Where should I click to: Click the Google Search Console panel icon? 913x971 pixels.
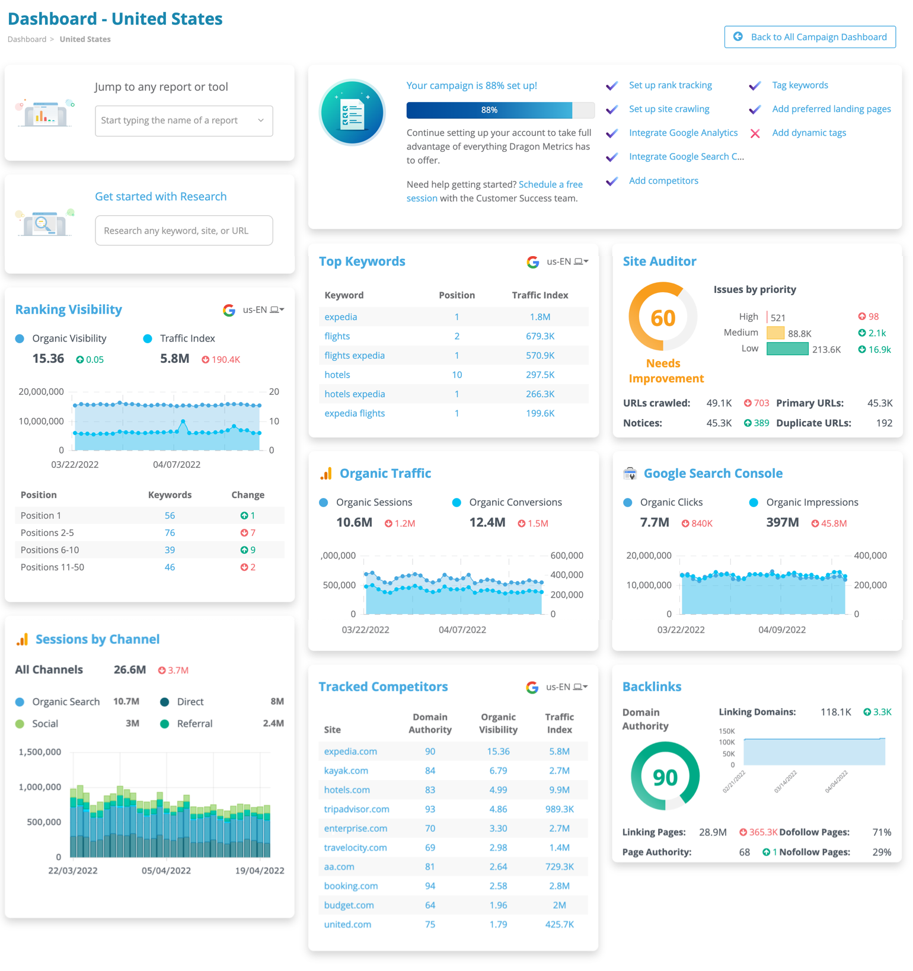click(x=630, y=473)
